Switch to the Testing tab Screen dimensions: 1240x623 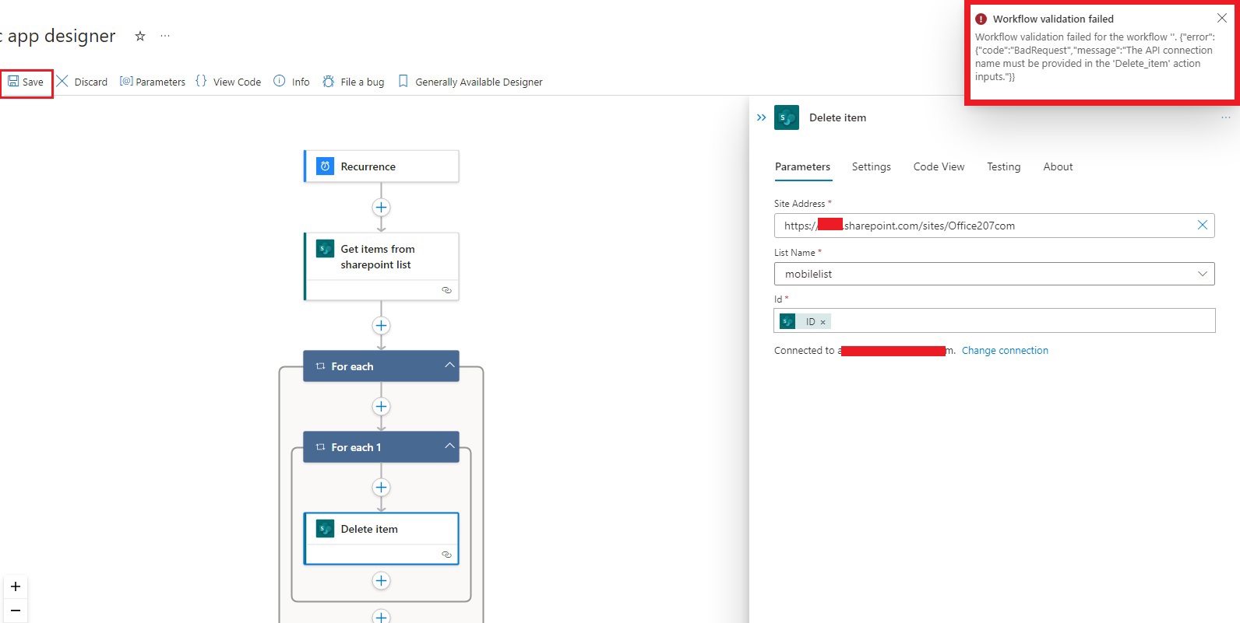[x=1003, y=166]
